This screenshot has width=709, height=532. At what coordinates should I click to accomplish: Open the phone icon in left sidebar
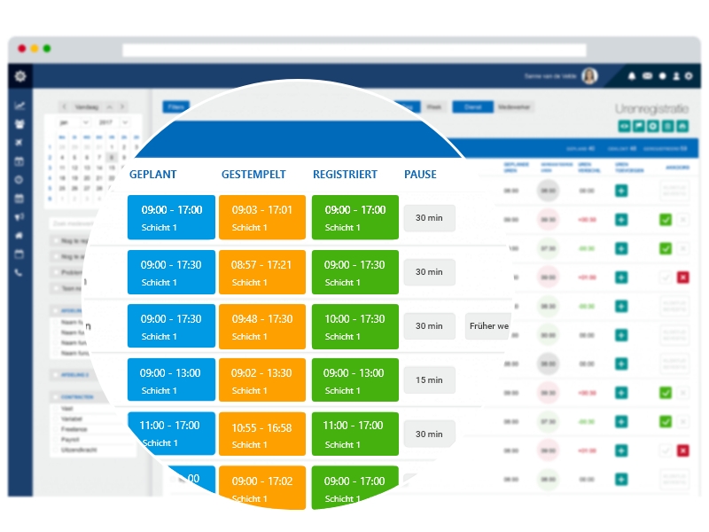(x=19, y=273)
